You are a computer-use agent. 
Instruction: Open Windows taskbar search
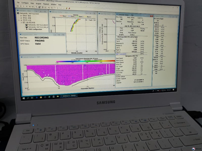pyautogui.click(x=28, y=98)
